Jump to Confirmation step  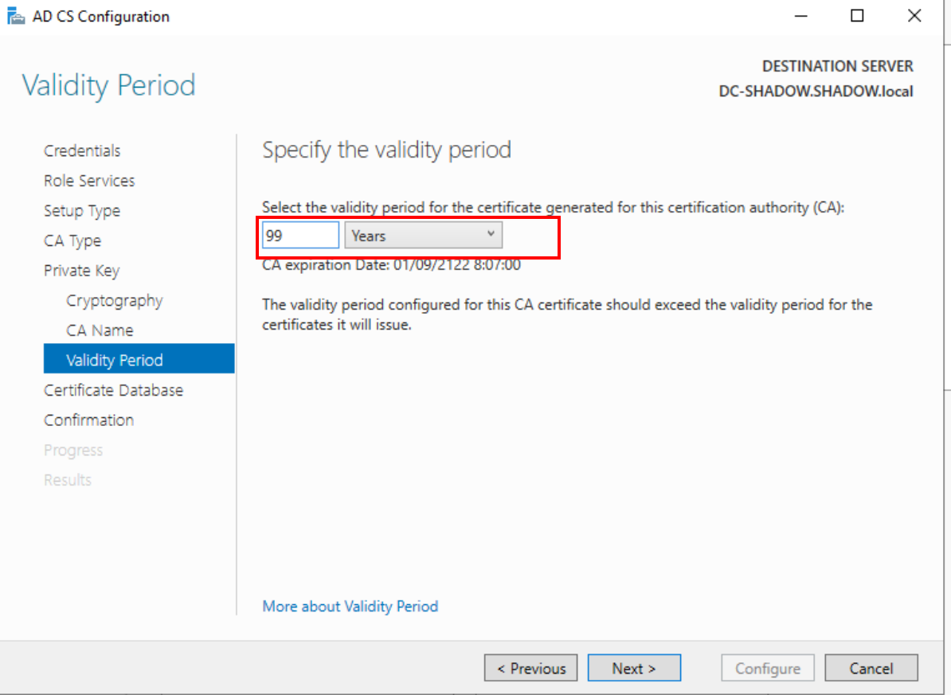click(x=88, y=420)
